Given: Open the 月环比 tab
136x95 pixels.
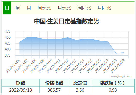Looking at the screenshot, I should pyautogui.click(x=64, y=8).
